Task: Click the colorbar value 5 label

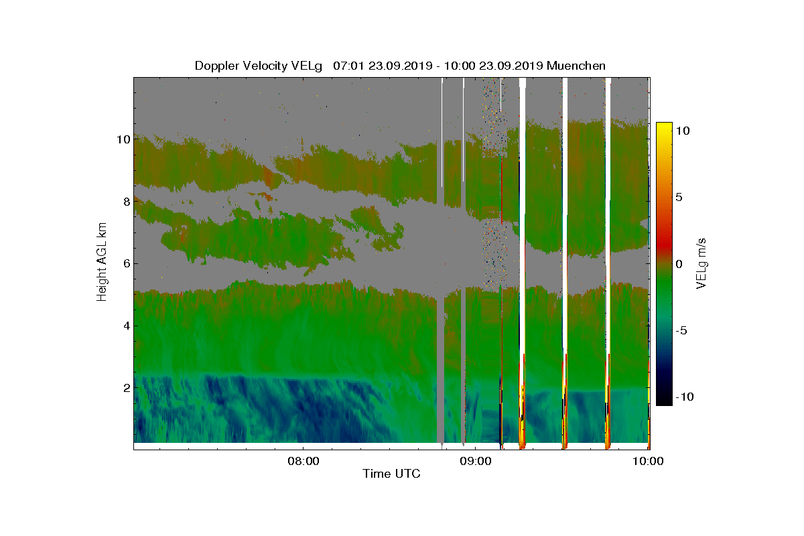Action: point(679,198)
